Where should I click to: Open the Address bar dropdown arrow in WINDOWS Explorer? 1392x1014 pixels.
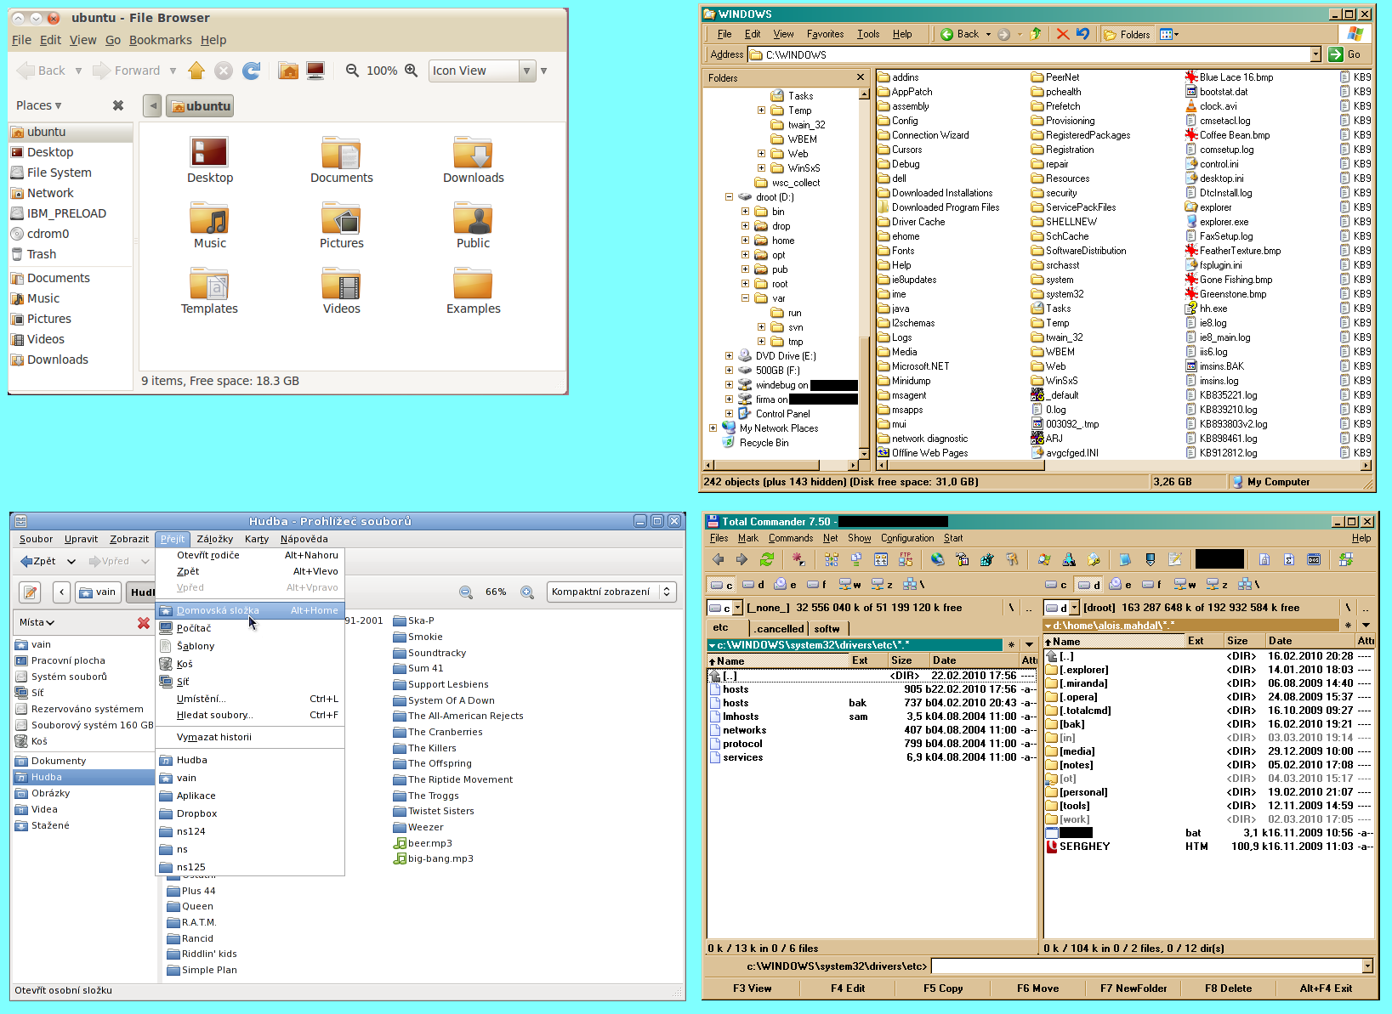[1315, 54]
